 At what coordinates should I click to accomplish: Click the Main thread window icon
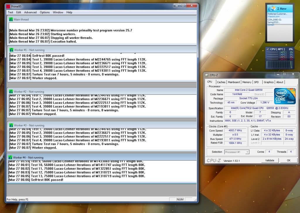(11, 20)
